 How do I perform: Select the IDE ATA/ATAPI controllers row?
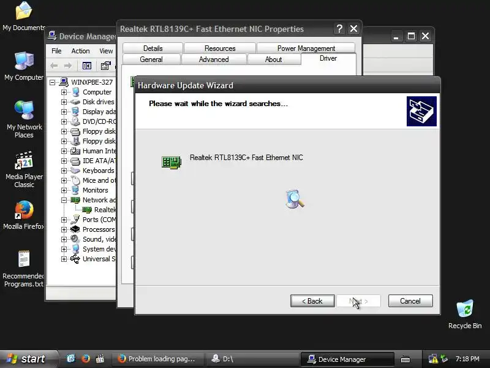(99, 161)
